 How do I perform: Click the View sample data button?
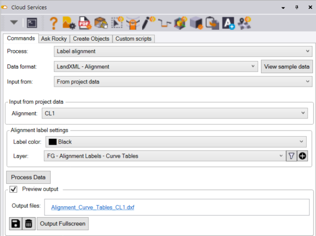pyautogui.click(x=287, y=67)
